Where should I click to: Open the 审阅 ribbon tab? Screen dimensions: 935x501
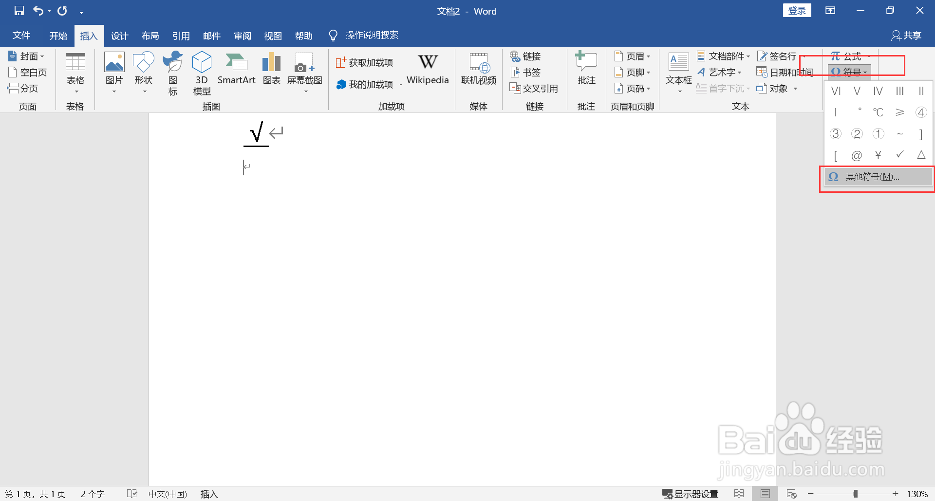[242, 35]
